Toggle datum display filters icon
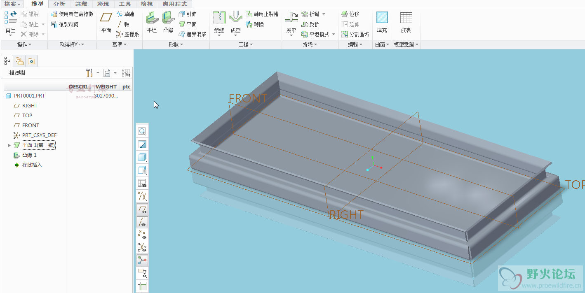Image resolution: width=585 pixels, height=293 pixels. (142, 196)
